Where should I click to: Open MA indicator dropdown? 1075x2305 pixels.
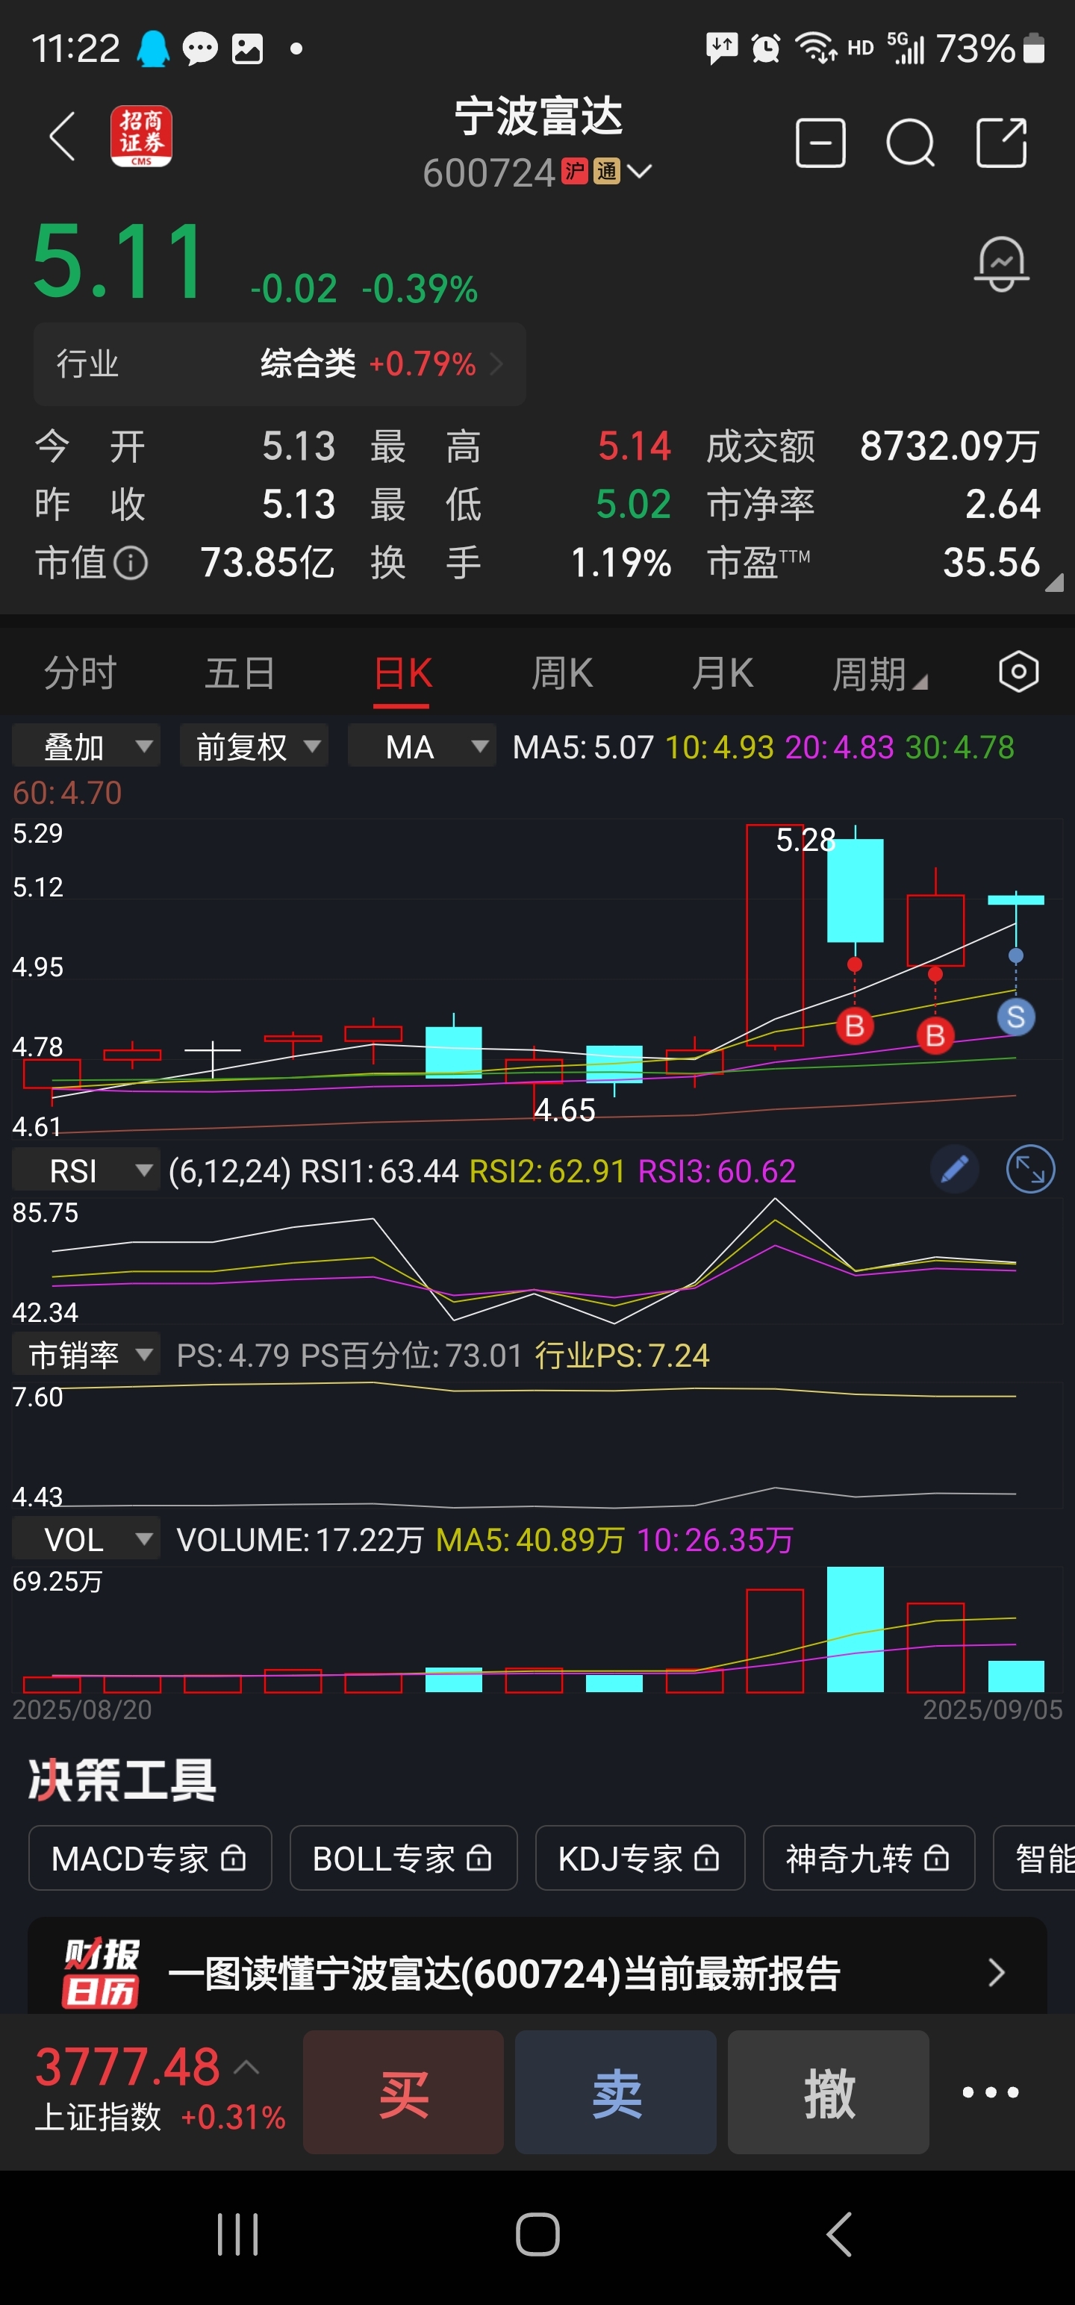pyautogui.click(x=422, y=746)
